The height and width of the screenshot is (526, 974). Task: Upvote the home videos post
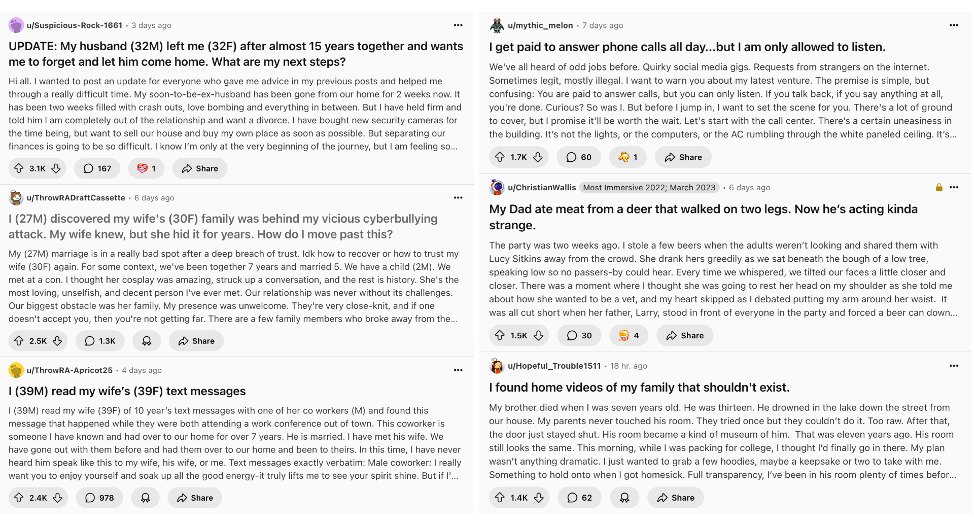coord(500,498)
